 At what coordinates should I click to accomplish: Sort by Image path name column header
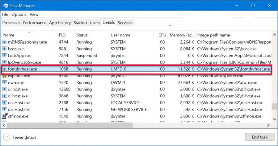point(233,35)
